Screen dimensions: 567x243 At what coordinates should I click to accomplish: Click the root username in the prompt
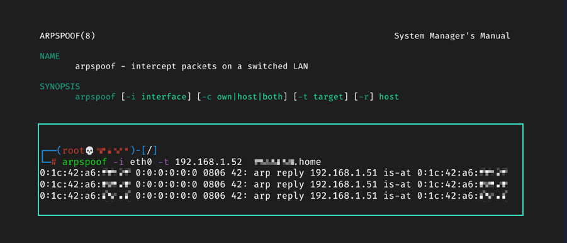74,150
